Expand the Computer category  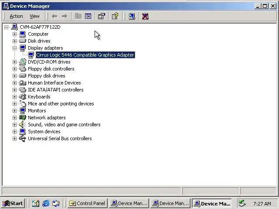click(x=14, y=34)
